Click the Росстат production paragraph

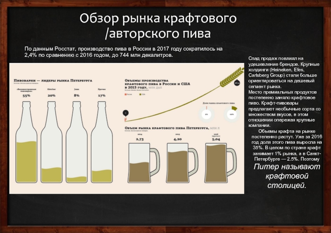pos(123,52)
